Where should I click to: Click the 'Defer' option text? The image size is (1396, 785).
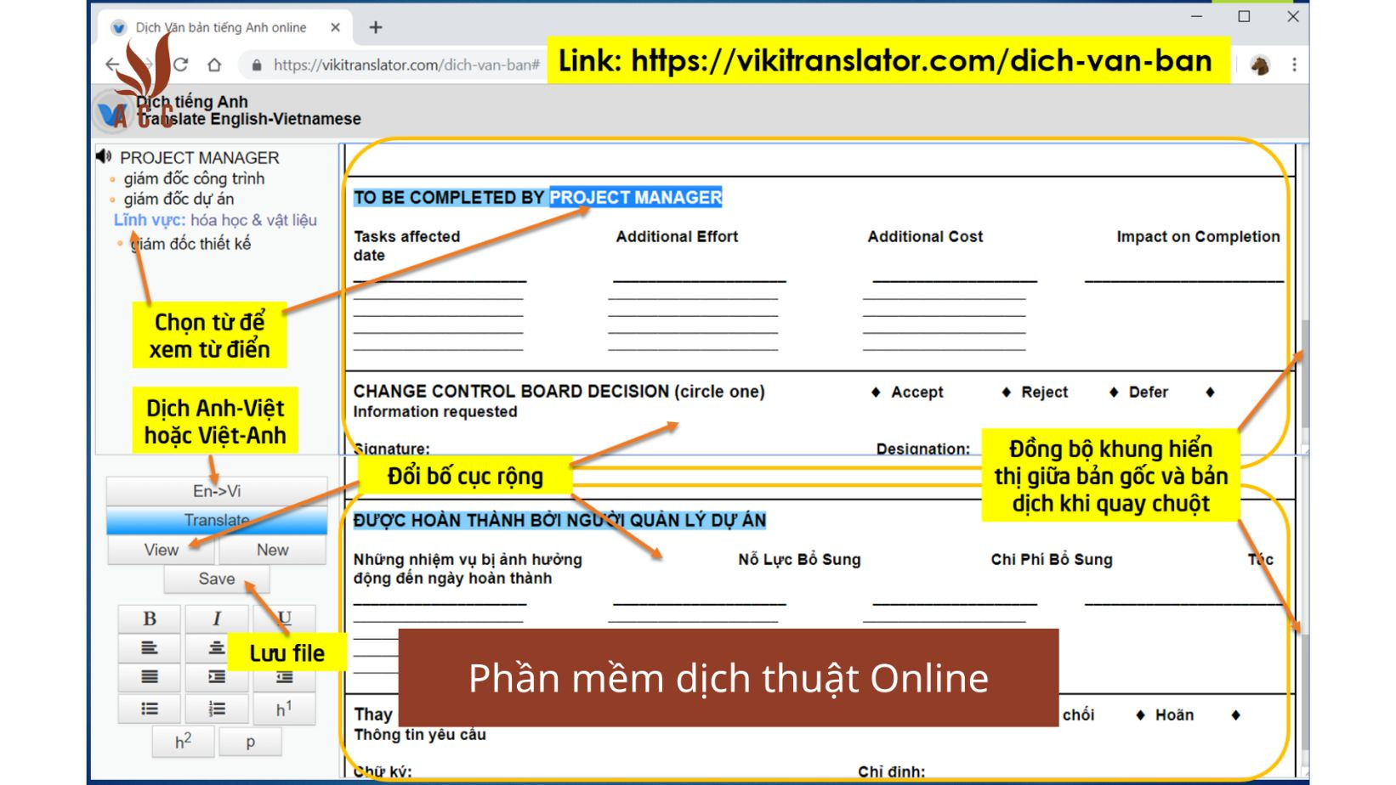click(x=1148, y=392)
